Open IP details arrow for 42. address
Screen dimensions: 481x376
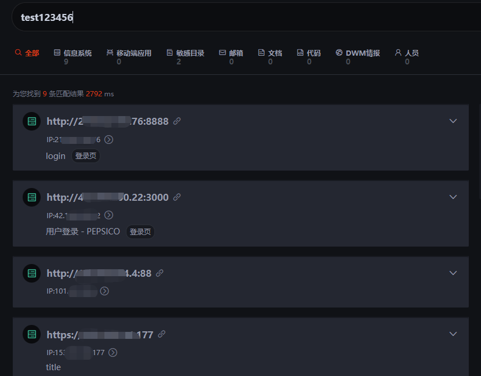[109, 215]
